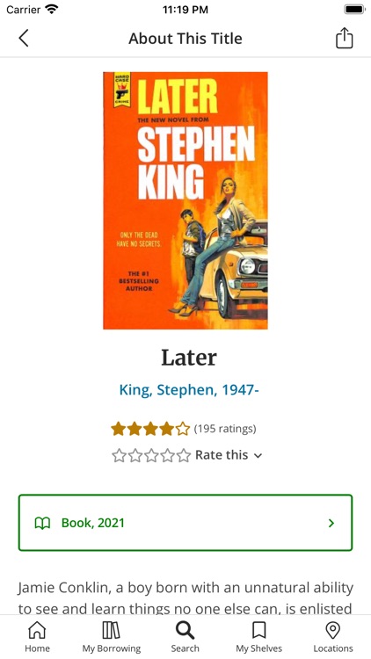Rate this title three stars
Screen dimensions: 371x659
pos(151,455)
